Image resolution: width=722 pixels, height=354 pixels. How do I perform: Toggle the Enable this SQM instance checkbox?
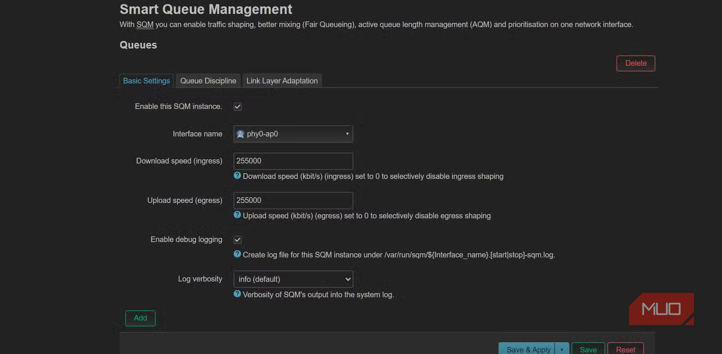pos(238,107)
